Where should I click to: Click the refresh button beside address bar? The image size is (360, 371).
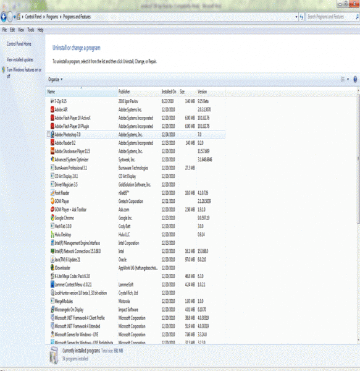coord(301,17)
